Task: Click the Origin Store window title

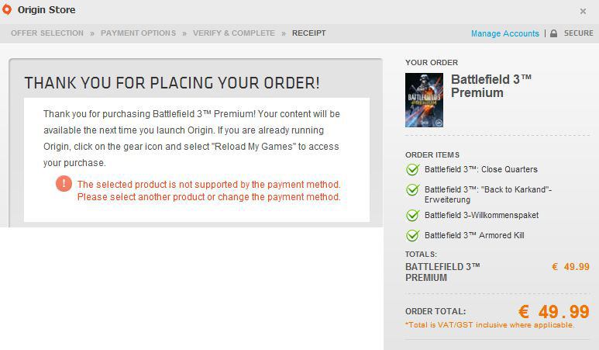Action: click(46, 9)
